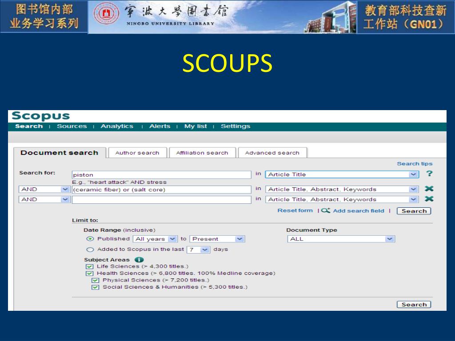Click the Date Range (inclusive) label
This screenshot has height=341, width=455.
(119, 230)
